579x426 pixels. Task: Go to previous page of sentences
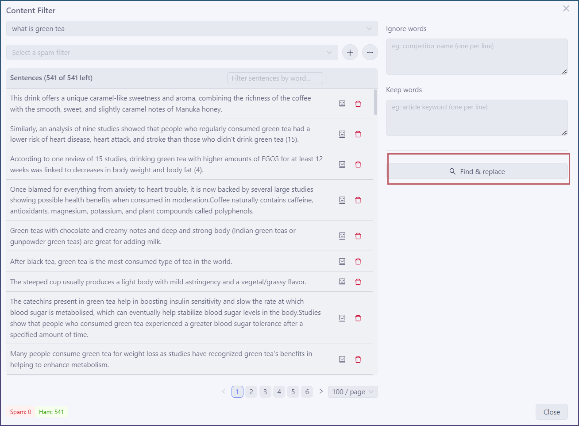(x=224, y=391)
